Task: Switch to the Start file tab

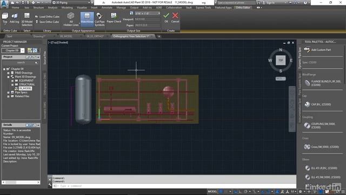Action: 10,36
